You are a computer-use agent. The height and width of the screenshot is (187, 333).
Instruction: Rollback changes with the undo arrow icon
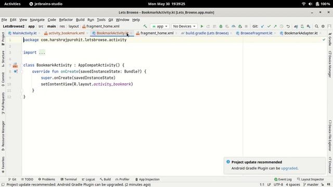click(288, 26)
